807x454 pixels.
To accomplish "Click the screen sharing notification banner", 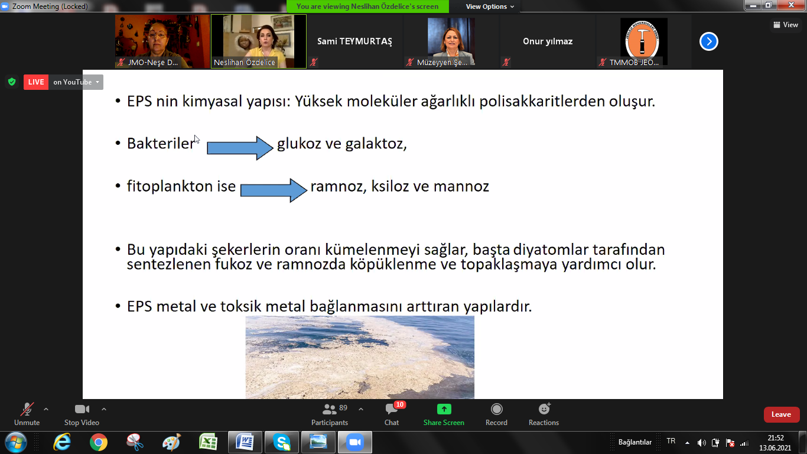I will click(x=367, y=7).
